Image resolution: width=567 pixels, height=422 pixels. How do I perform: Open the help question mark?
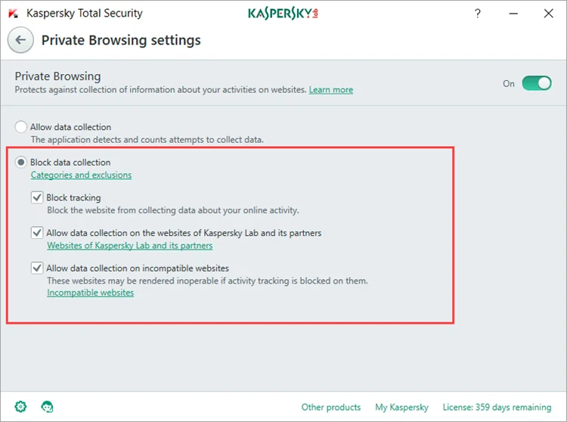(478, 14)
